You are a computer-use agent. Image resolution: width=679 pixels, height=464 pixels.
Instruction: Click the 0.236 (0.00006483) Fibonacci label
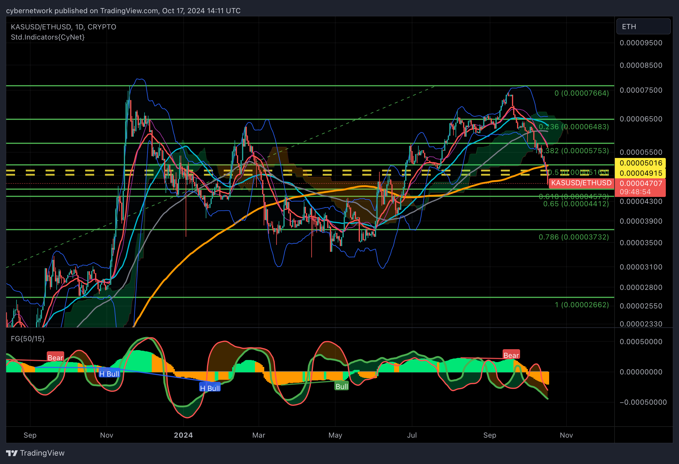(x=574, y=127)
